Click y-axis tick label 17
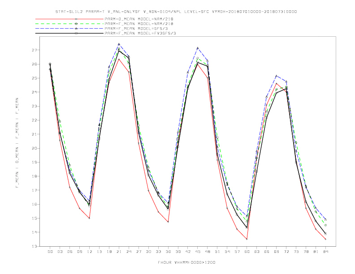Viewport: 355px width, 274px height. (34, 190)
